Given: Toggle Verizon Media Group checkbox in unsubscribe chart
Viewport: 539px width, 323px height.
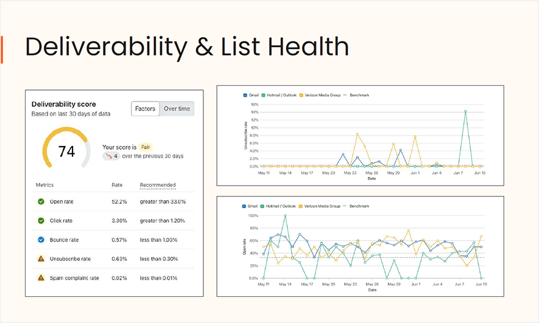Looking at the screenshot, I should coord(301,95).
